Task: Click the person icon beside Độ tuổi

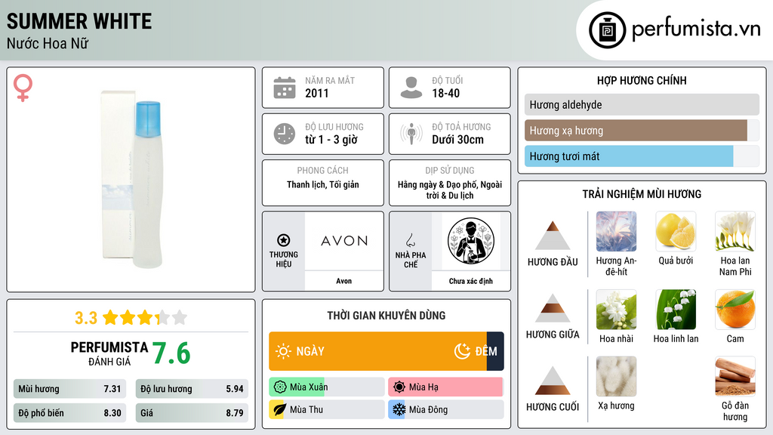Action: pyautogui.click(x=411, y=88)
